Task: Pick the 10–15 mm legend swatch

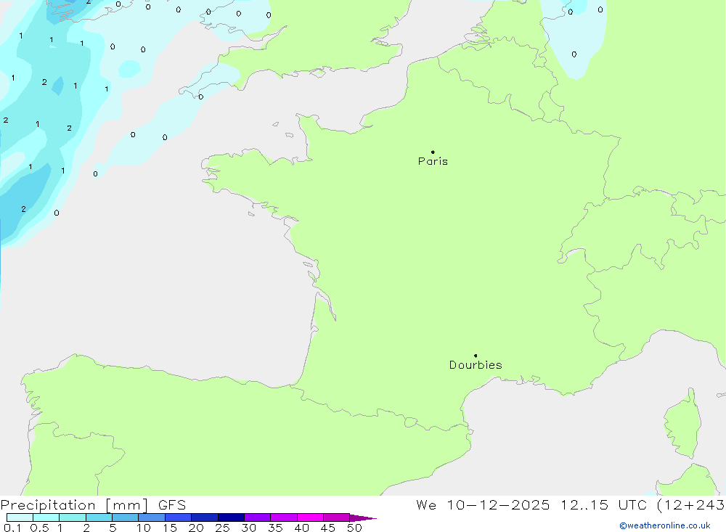Action: [152, 517]
